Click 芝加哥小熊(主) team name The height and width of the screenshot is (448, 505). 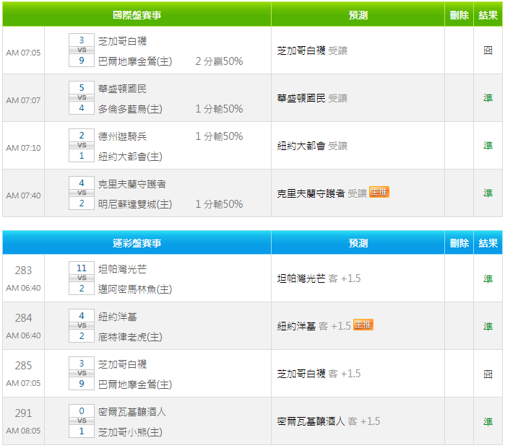130,432
